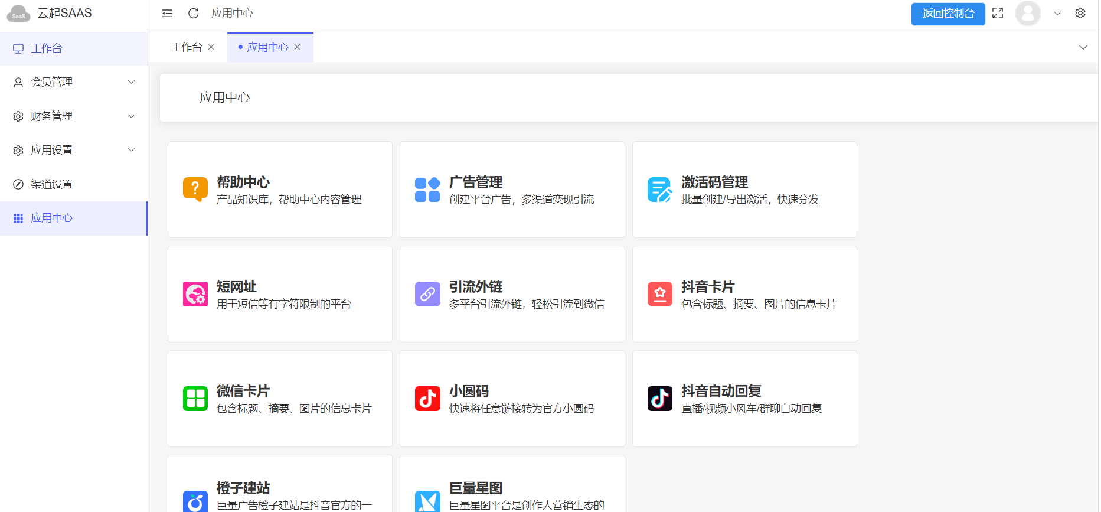1101x512 pixels.
Task: Click the 云起SAAS brand name text
Action: click(64, 13)
